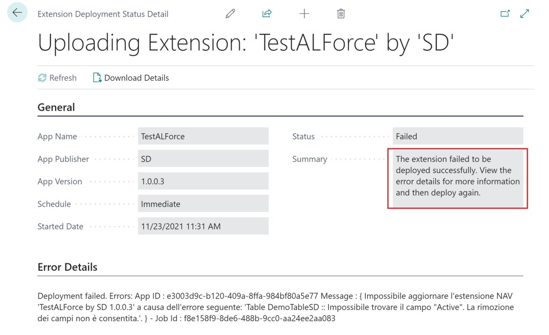Open the share icon
549x335 pixels.
click(267, 14)
